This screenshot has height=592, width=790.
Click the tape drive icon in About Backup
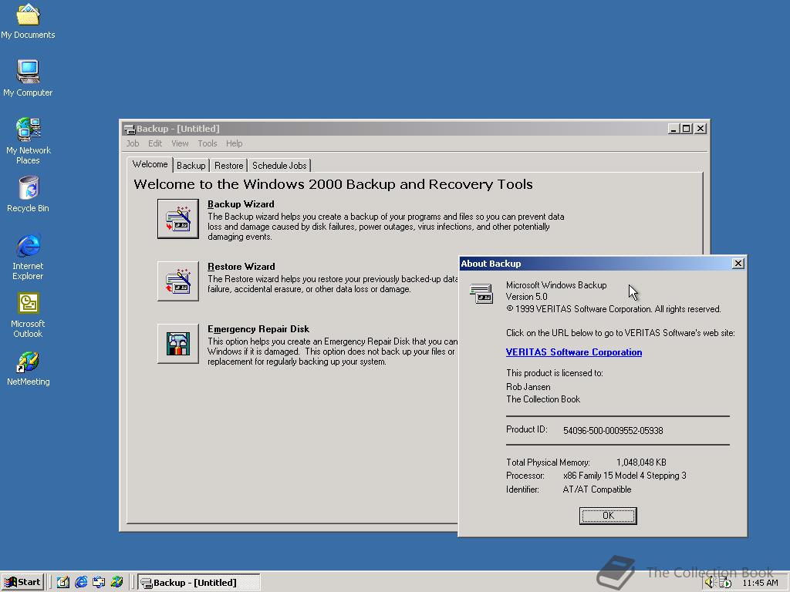tap(481, 293)
